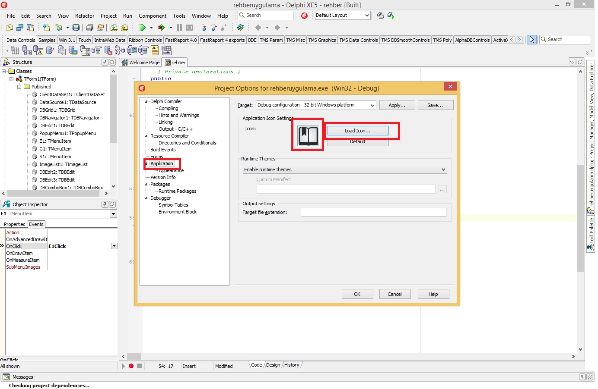
Task: Switch to the Ribbon Controls palette tab
Action: [145, 40]
